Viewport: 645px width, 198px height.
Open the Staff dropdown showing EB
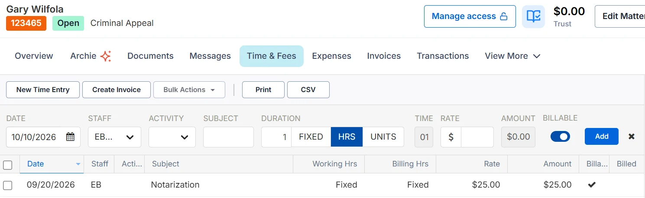point(114,137)
